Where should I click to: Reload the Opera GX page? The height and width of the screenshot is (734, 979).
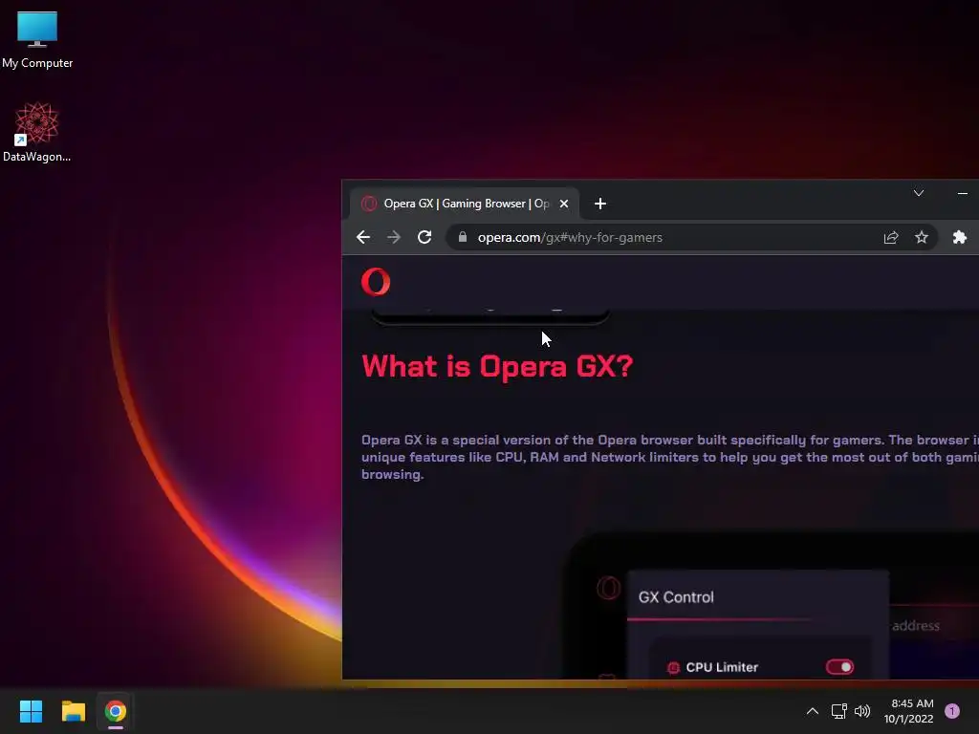pyautogui.click(x=424, y=237)
